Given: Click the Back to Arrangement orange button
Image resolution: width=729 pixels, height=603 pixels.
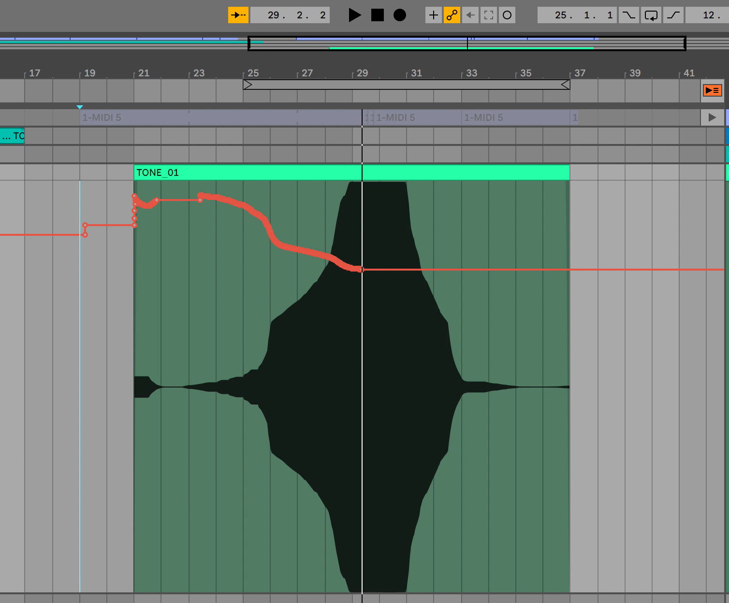Looking at the screenshot, I should [712, 90].
